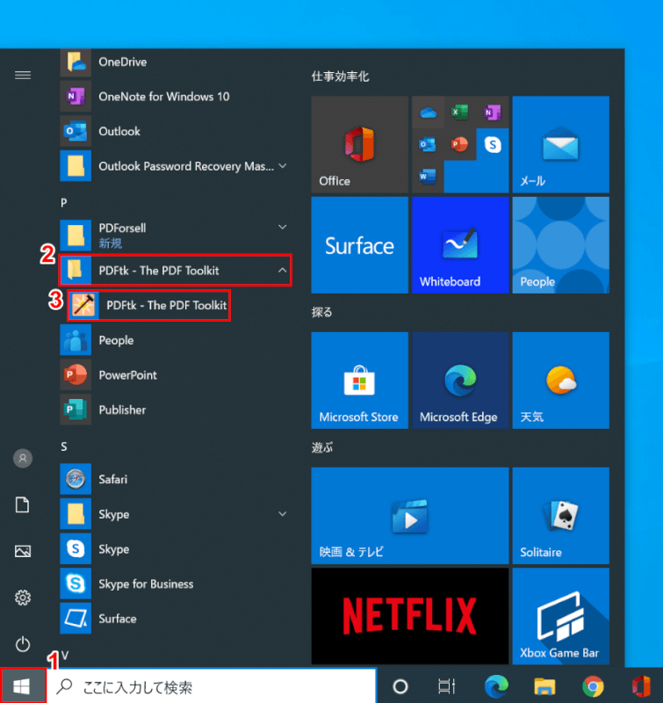The width and height of the screenshot is (663, 703).
Task: Open Skype for Business
Action: coord(176,583)
